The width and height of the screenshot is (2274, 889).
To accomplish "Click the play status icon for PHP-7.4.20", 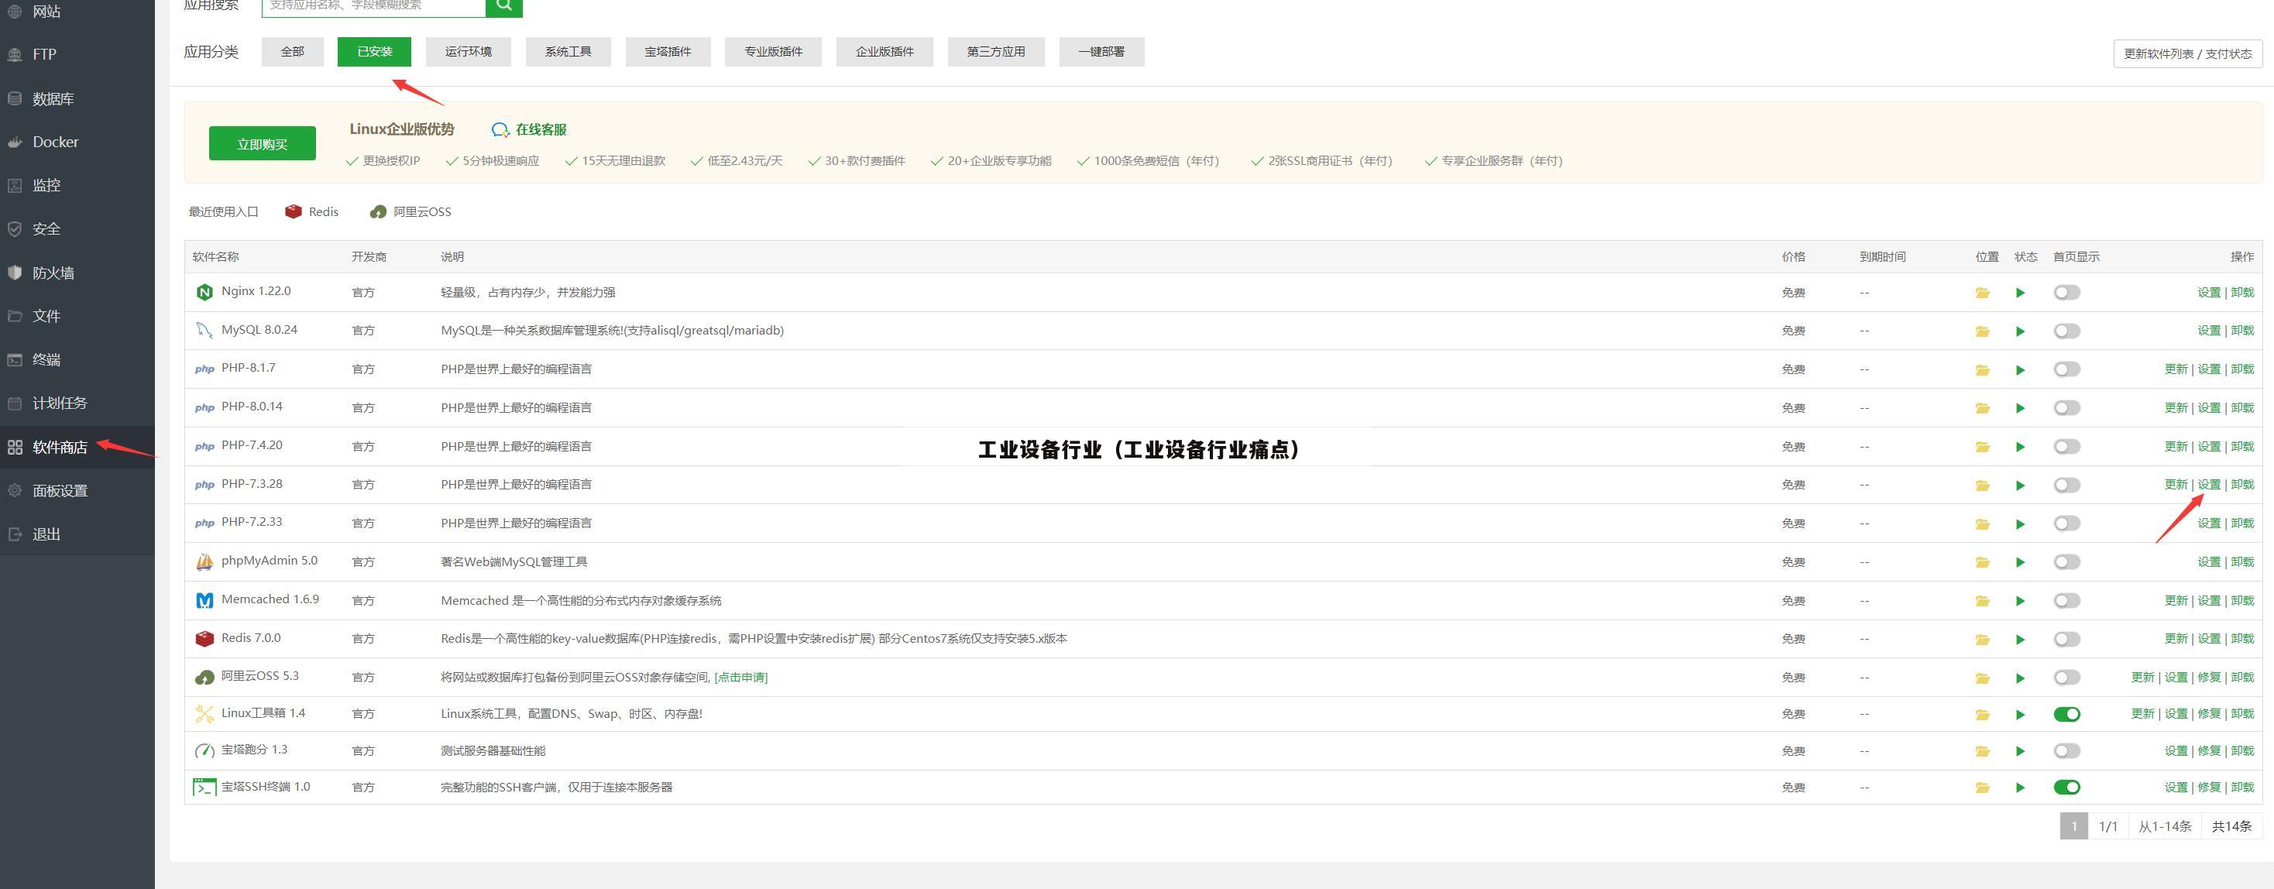I will pyautogui.click(x=2020, y=447).
